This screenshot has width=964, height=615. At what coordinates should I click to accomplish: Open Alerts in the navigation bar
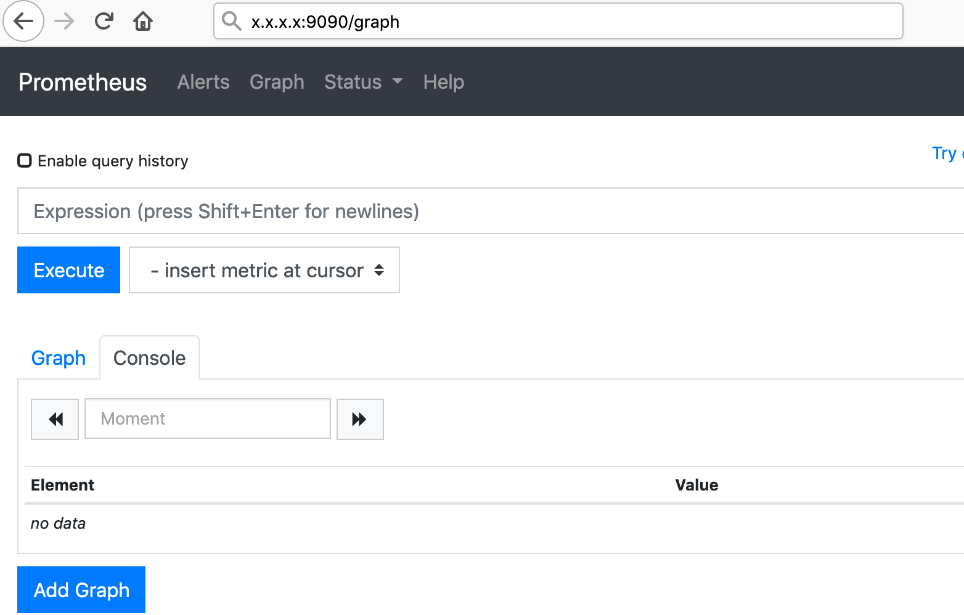tap(203, 82)
